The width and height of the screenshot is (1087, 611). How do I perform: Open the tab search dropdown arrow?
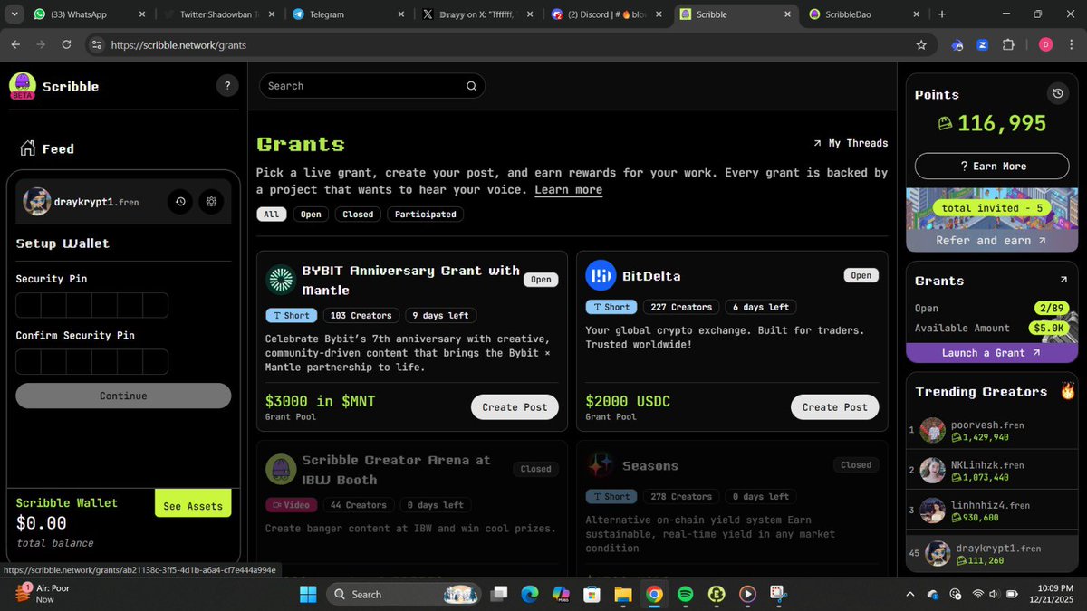pos(14,14)
